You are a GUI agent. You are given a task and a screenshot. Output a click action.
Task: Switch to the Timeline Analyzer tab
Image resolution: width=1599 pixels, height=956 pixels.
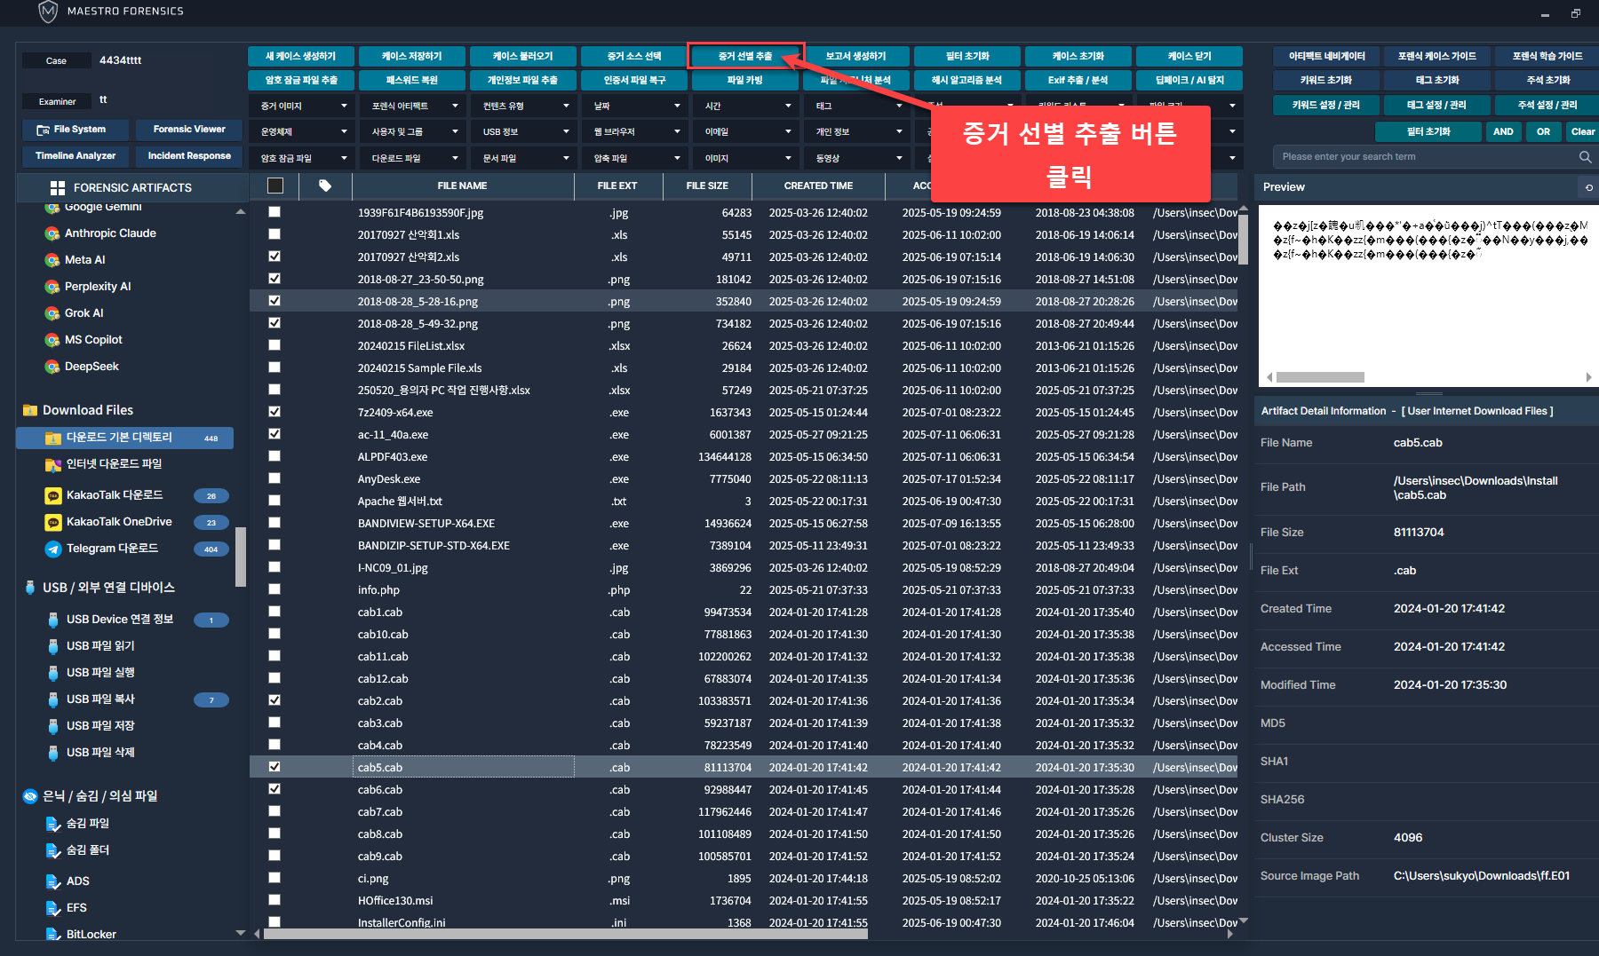pos(76,156)
